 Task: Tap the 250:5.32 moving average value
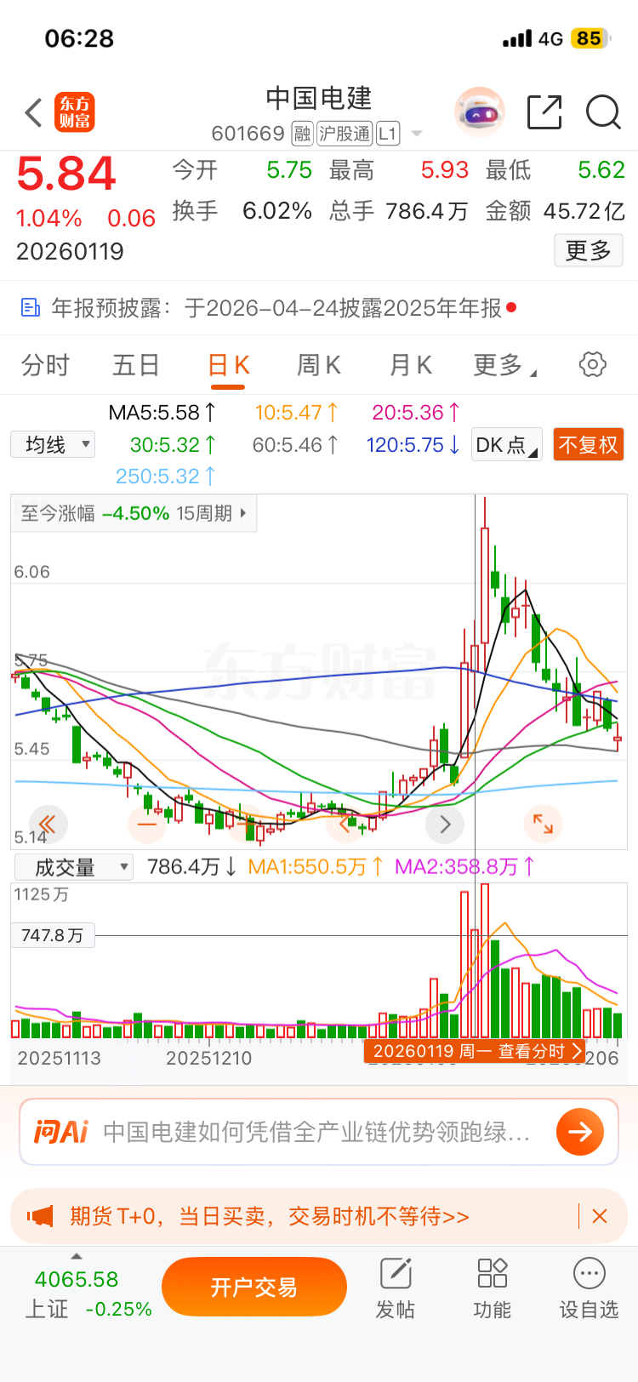click(x=166, y=476)
